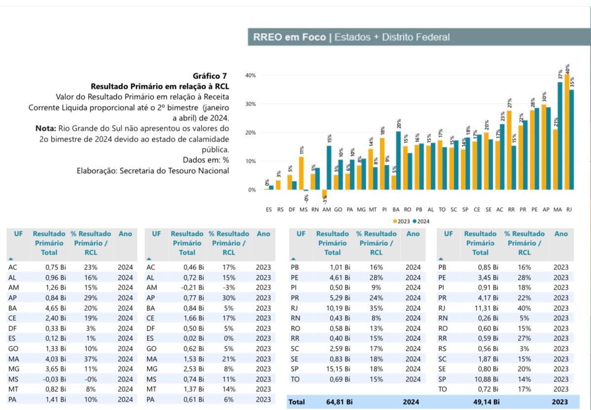Click the 64,81 Bi total for 2024
This screenshot has width=591, height=410.
(339, 402)
